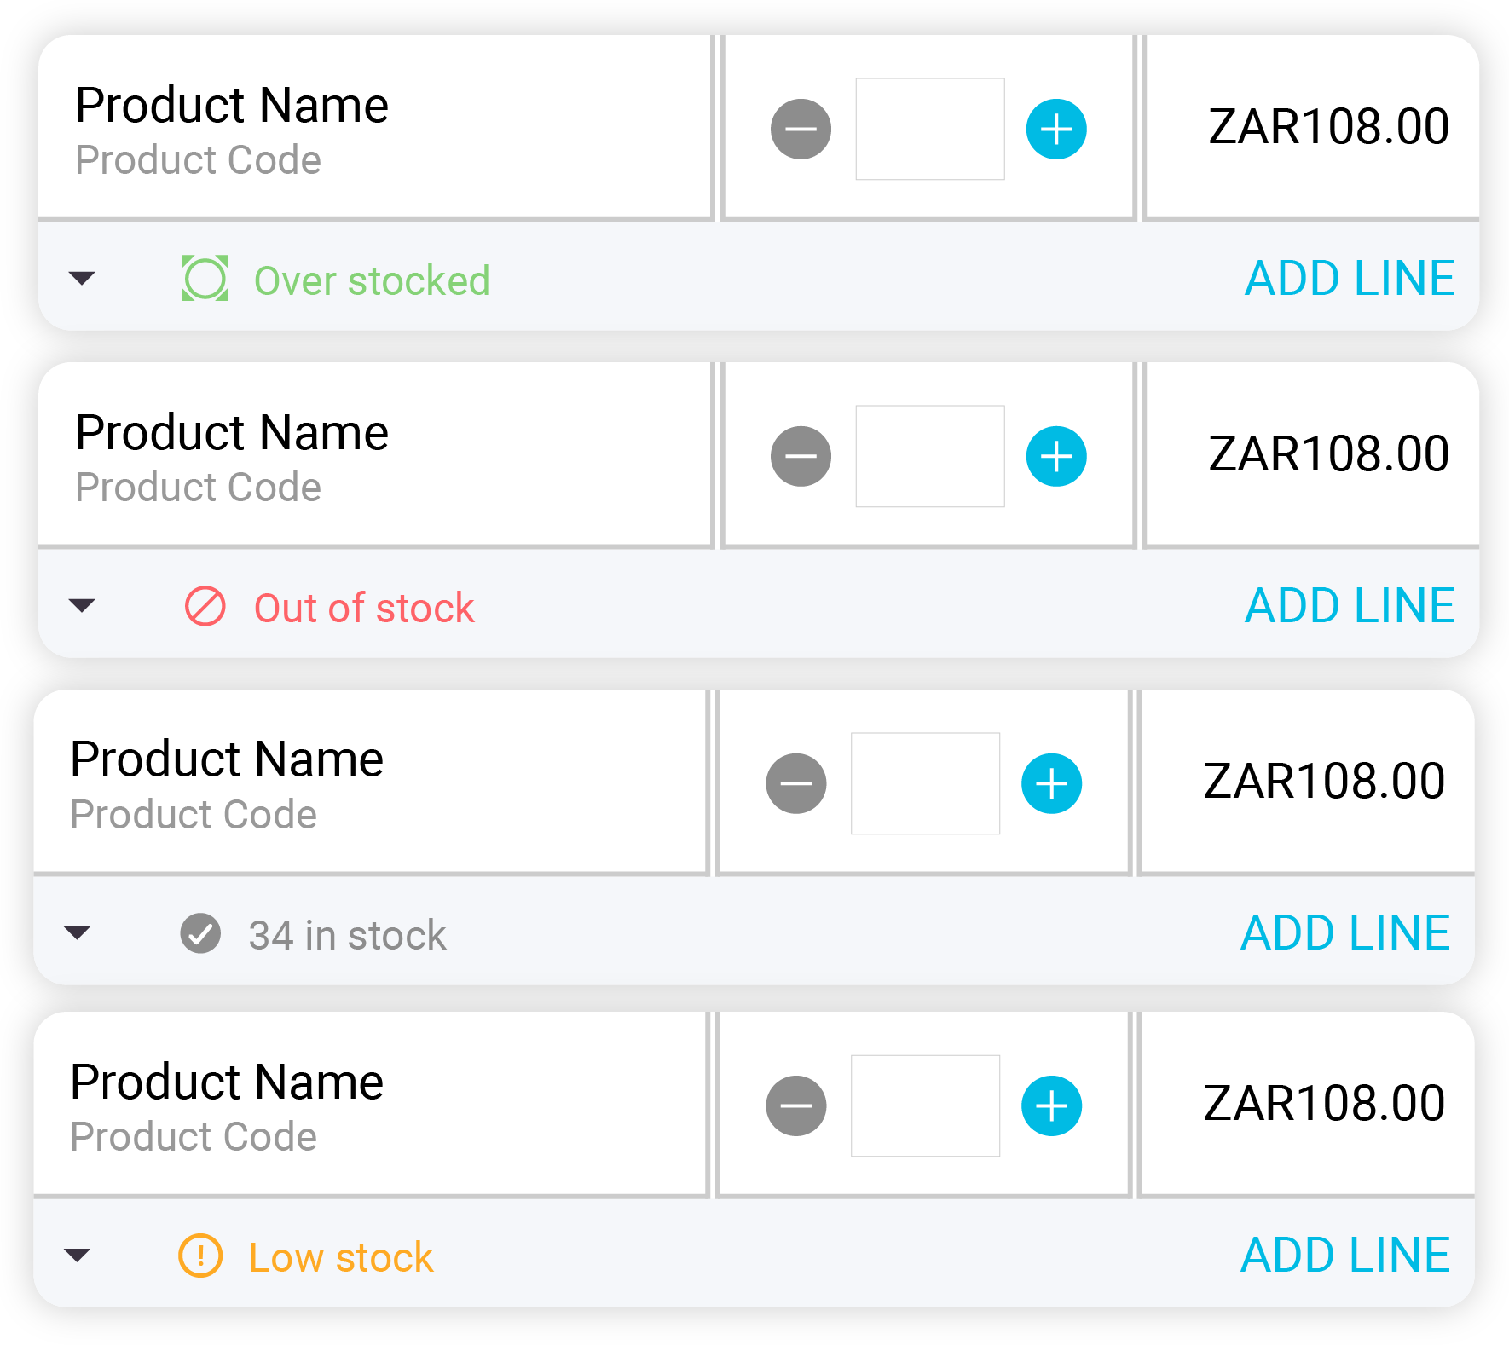Click the minus icon on the Low stock product

795,1105
